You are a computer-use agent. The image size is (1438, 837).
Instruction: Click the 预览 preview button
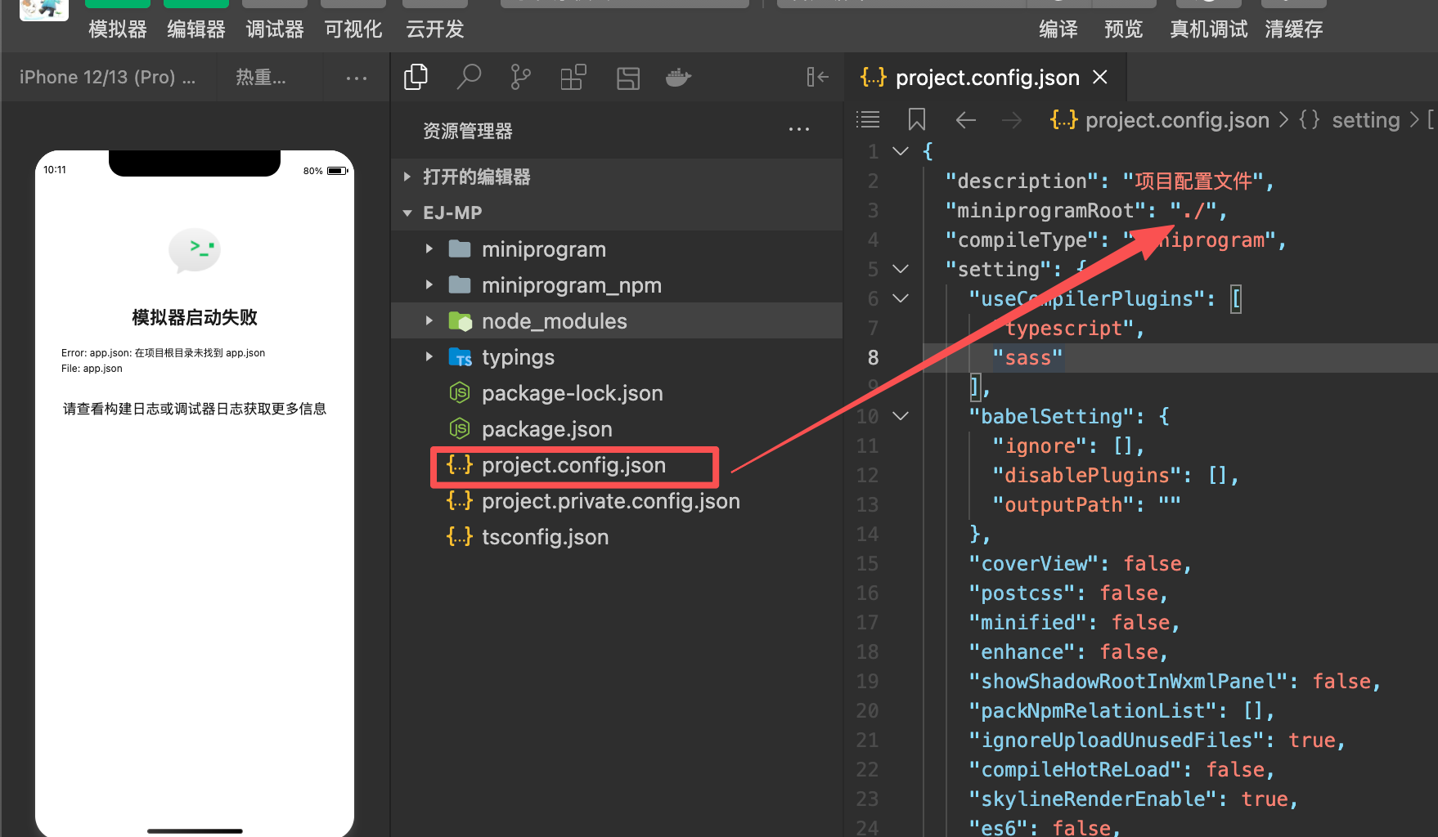(x=1124, y=29)
